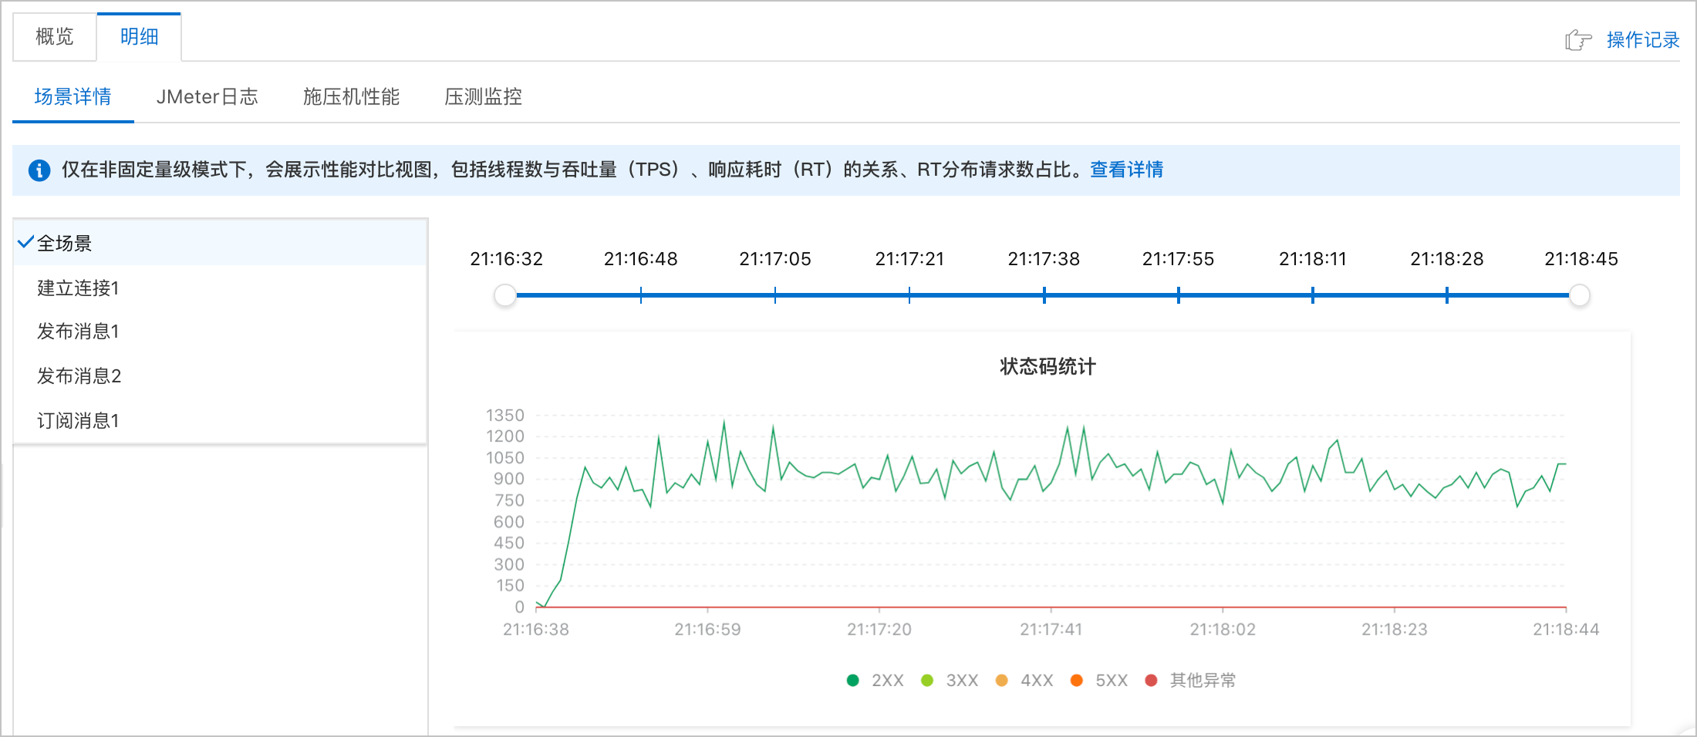Select 发布消息2 in the scenario list
This screenshot has width=1697, height=737.
tap(220, 375)
